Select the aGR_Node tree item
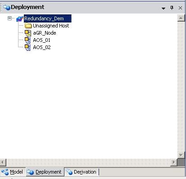This screenshot has width=186, height=179. (45, 33)
